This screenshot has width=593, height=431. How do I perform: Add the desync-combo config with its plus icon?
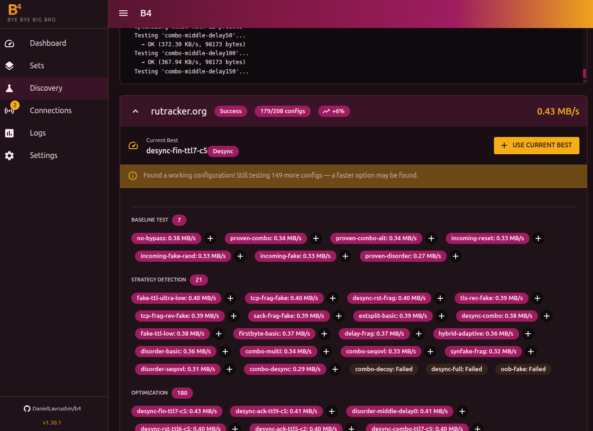[547, 316]
